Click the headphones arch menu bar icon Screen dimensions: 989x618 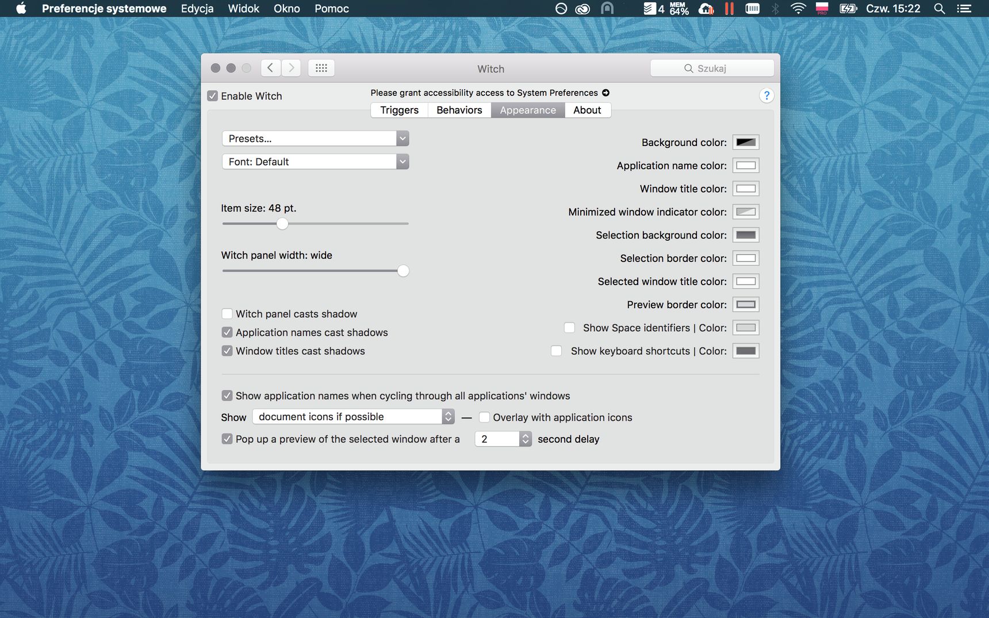pyautogui.click(x=607, y=9)
